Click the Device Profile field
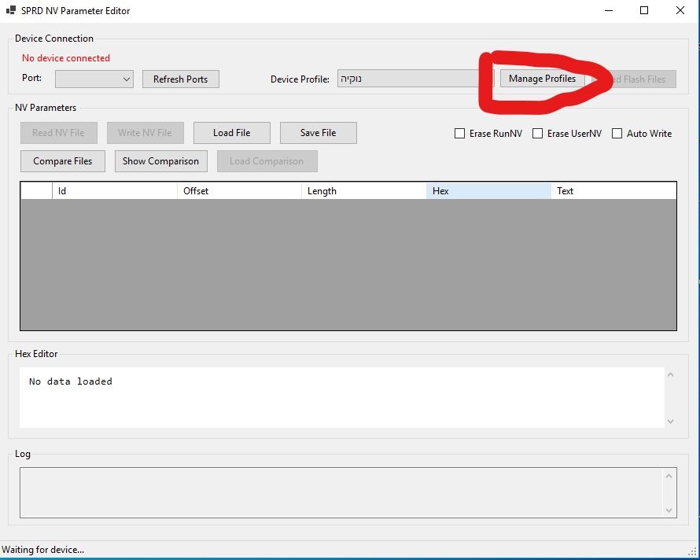Image resolution: width=700 pixels, height=560 pixels. click(x=415, y=79)
